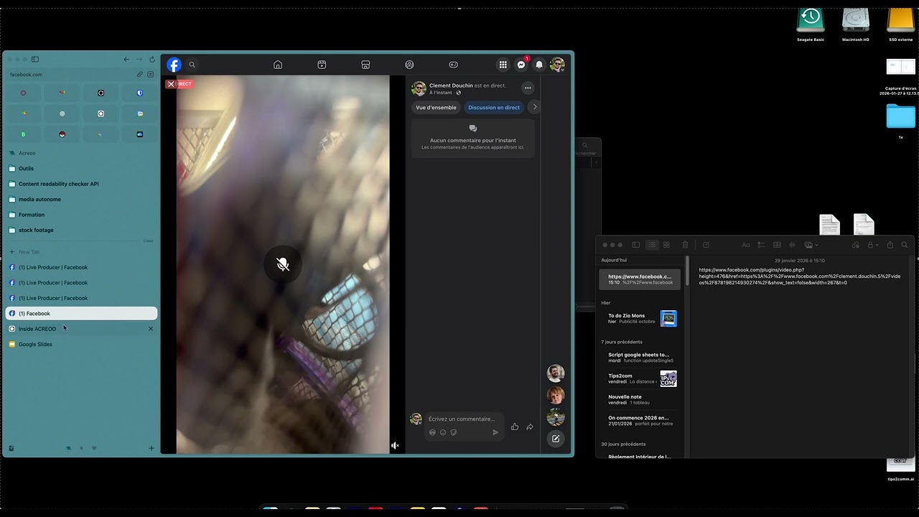Close the live video with X
This screenshot has width=919, height=517.
point(171,84)
